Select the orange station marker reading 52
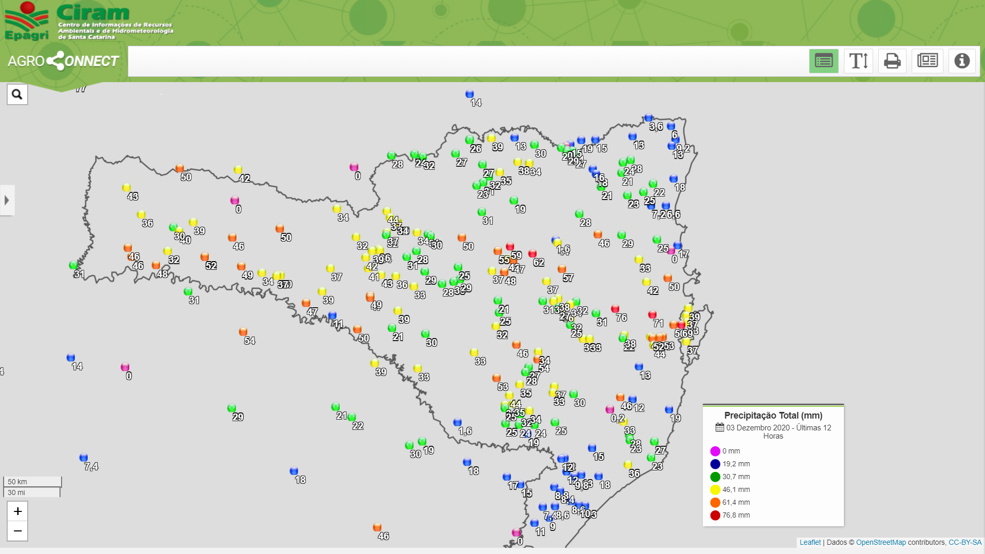This screenshot has height=554, width=985. (205, 256)
